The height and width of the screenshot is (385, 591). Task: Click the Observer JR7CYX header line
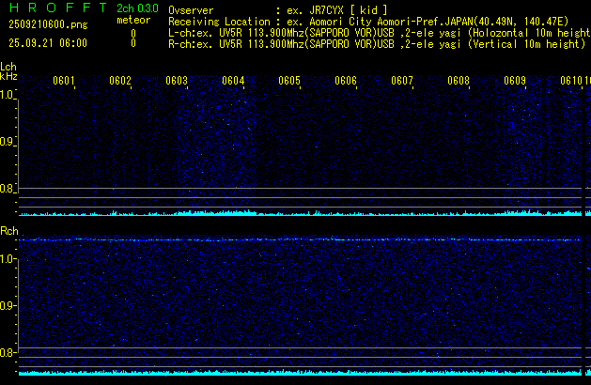tap(277, 9)
